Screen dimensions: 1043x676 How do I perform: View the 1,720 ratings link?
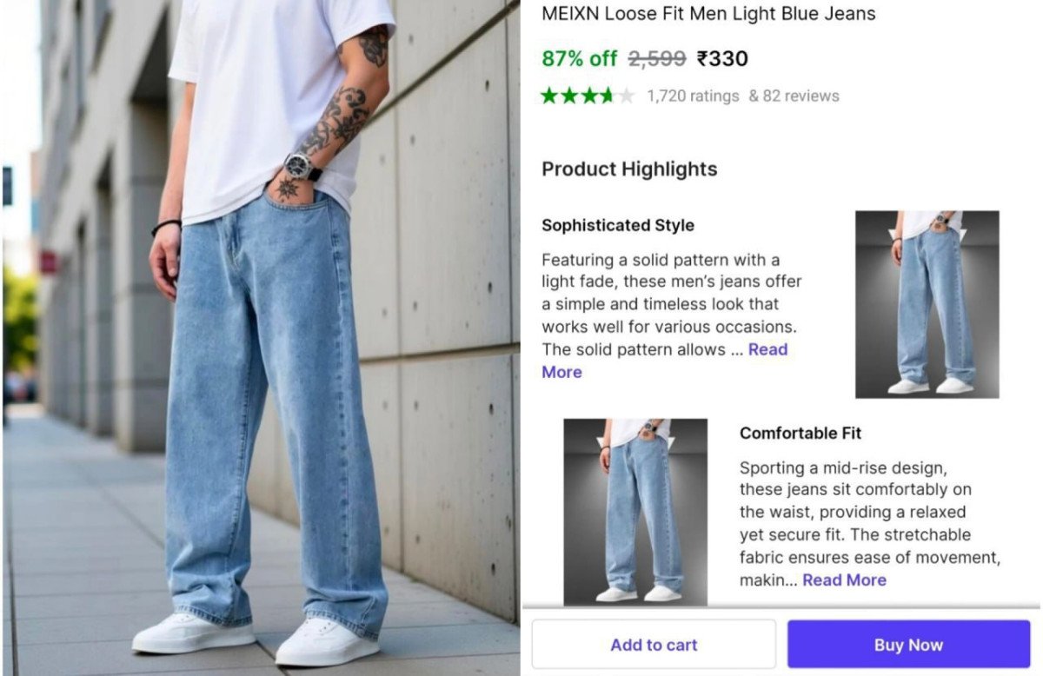point(693,96)
